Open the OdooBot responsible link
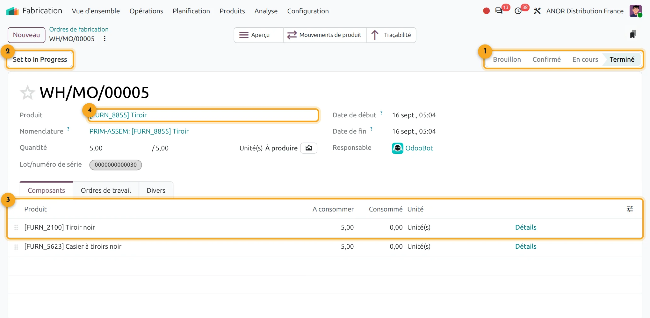This screenshot has height=318, width=650. tap(419, 148)
